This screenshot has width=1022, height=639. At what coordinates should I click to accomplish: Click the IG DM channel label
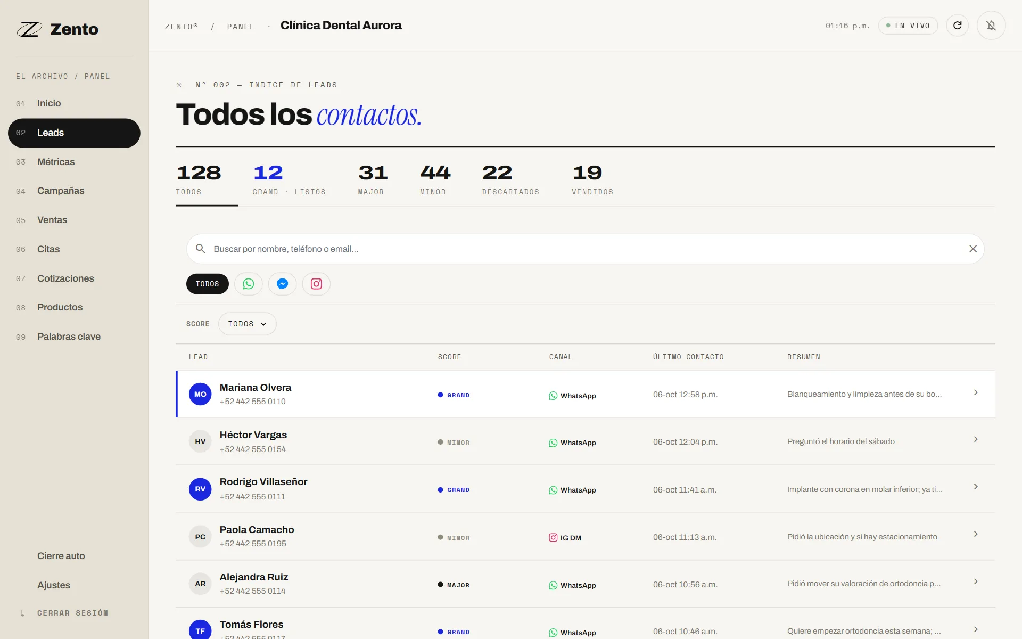pos(565,538)
